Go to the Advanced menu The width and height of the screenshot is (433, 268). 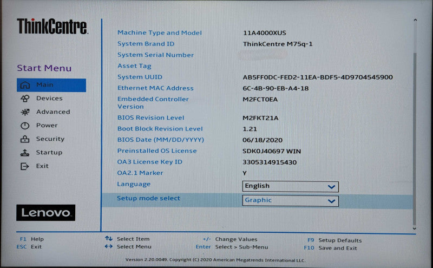tap(53, 112)
